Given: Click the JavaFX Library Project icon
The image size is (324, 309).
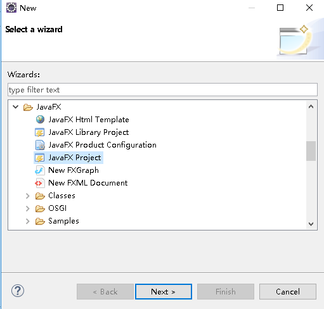Looking at the screenshot, I should (x=39, y=132).
